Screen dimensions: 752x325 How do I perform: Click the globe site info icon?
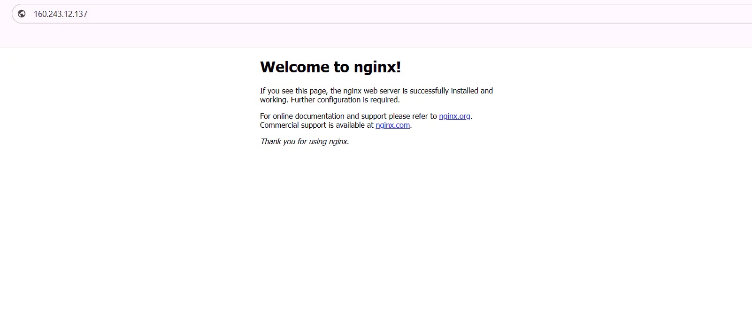(22, 14)
